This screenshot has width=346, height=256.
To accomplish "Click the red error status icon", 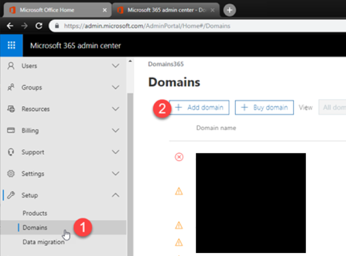I will [179, 157].
